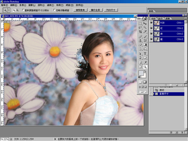Image resolution: width=188 pixels, height=141 pixels.
Task: Enable 重新調整視窗尺寸以相合 checkbox
Action: [x=23, y=10]
